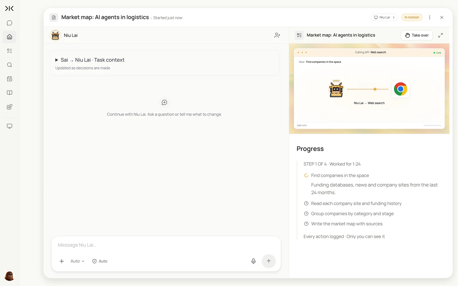Screen dimensions: 458x286
Task: Open the apps grid sidebar icon
Action: point(9,107)
